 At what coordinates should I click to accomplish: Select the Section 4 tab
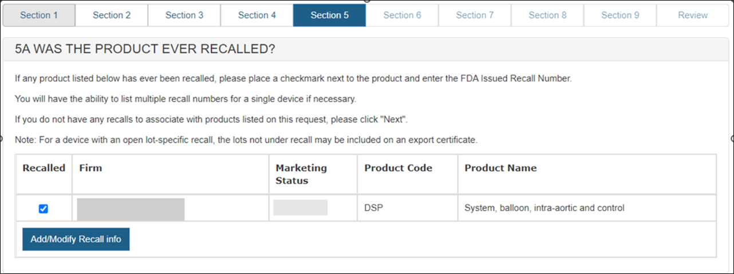pyautogui.click(x=257, y=15)
